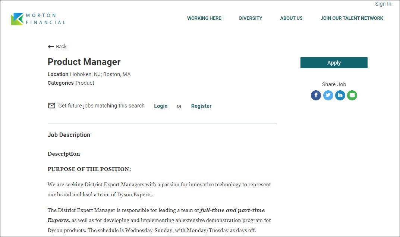Click the Get future jobs text
This screenshot has height=237, width=400.
(x=101, y=106)
